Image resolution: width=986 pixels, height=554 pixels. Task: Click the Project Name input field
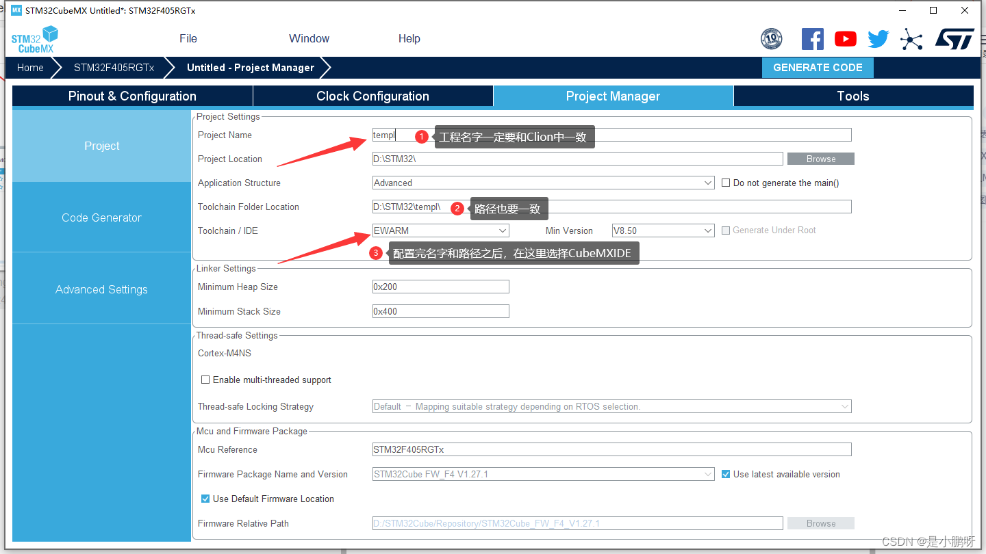coord(611,135)
